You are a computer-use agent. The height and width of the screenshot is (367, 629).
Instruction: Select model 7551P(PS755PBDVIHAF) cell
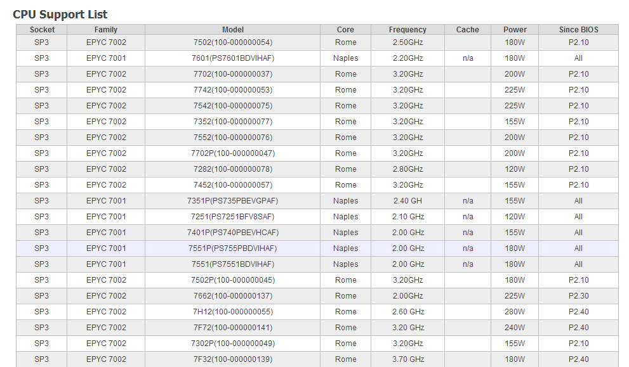click(233, 248)
